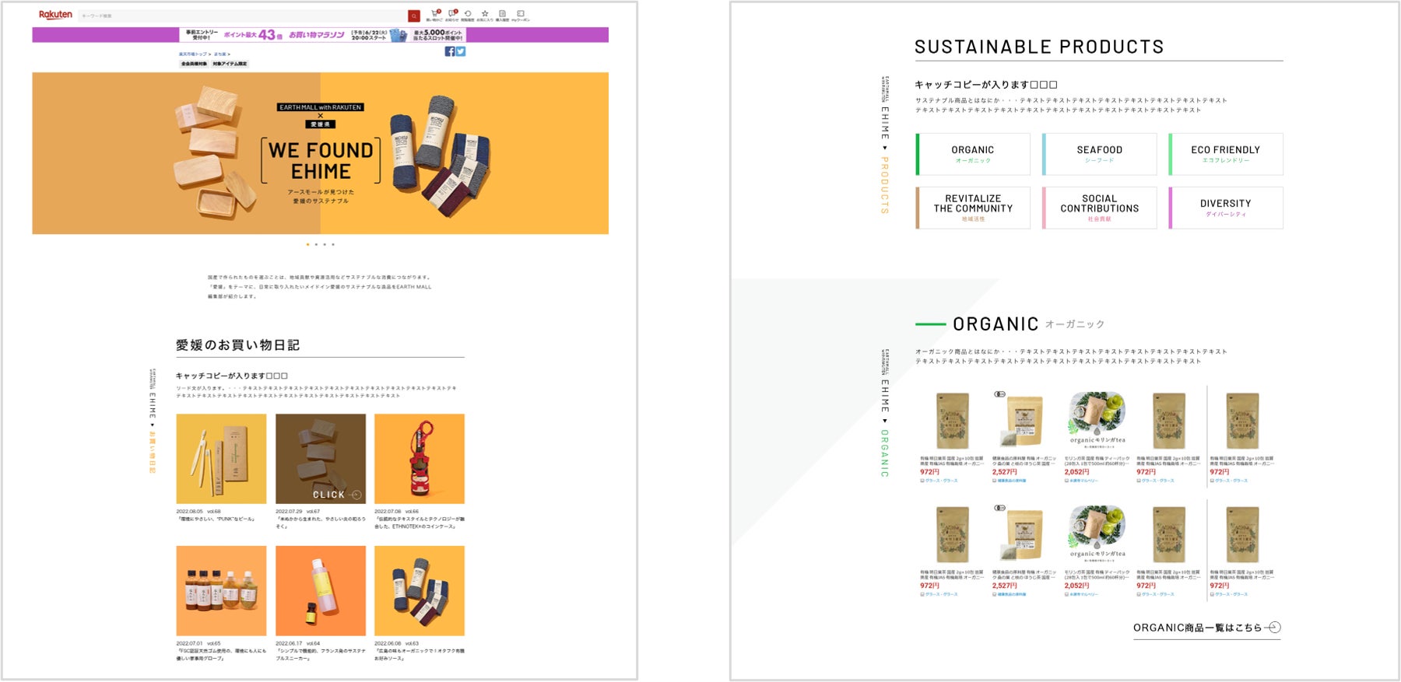Open the vol.68 toothbrush diary thumbnail
The height and width of the screenshot is (682, 1401).
tap(221, 459)
